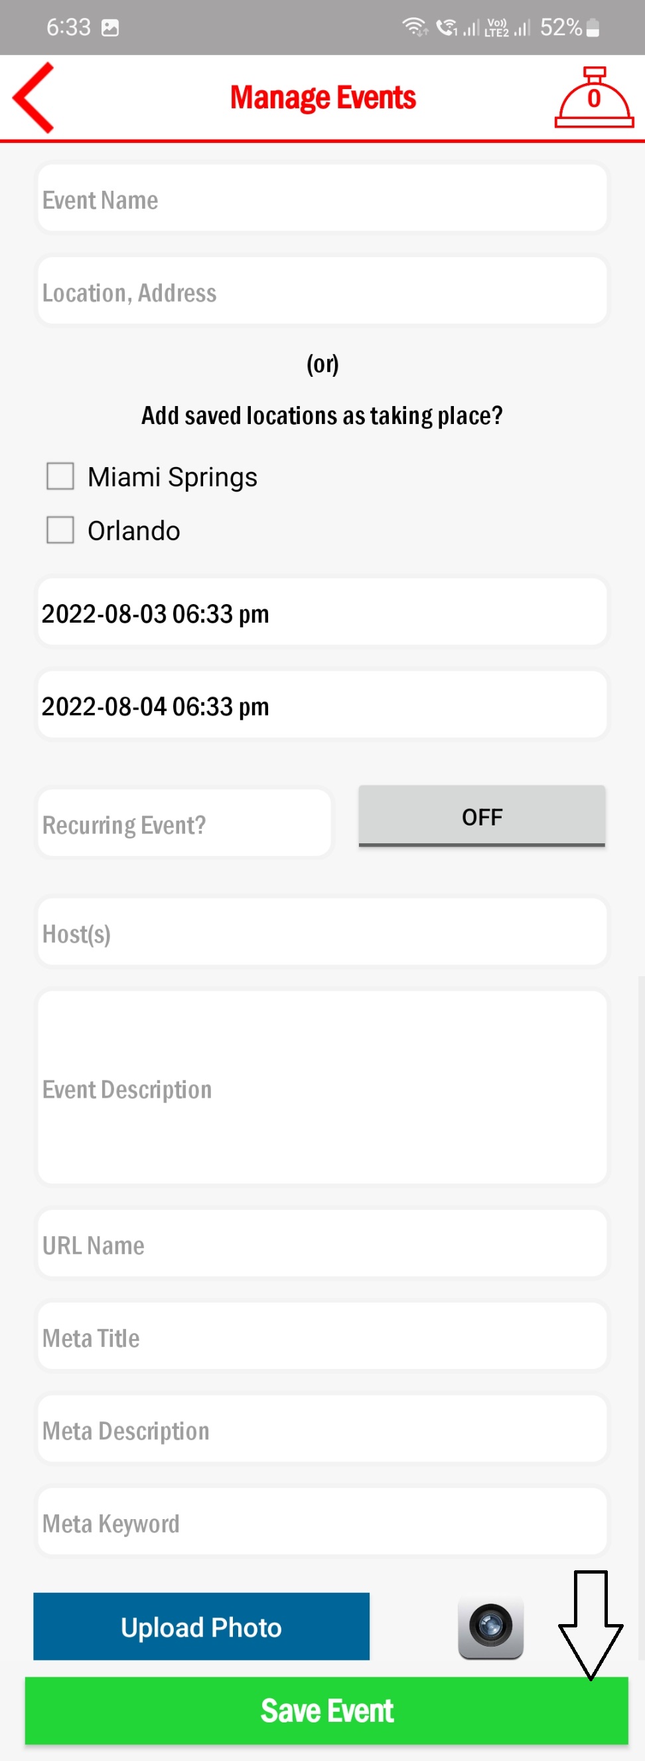Tap the red back arrow icon
Screen dimensions: 645x1761
tap(34, 97)
